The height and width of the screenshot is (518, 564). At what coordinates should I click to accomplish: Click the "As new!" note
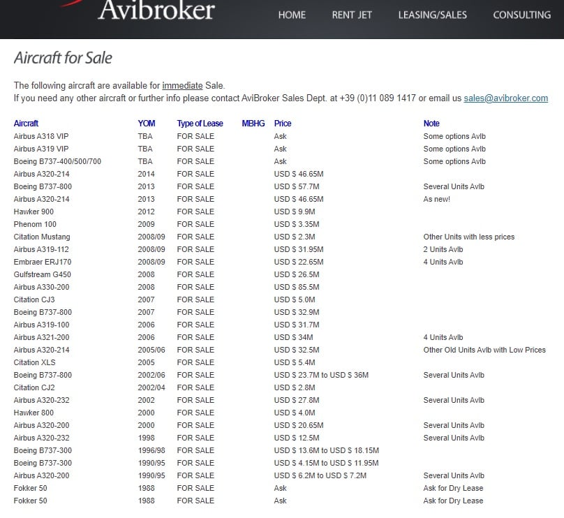437,199
